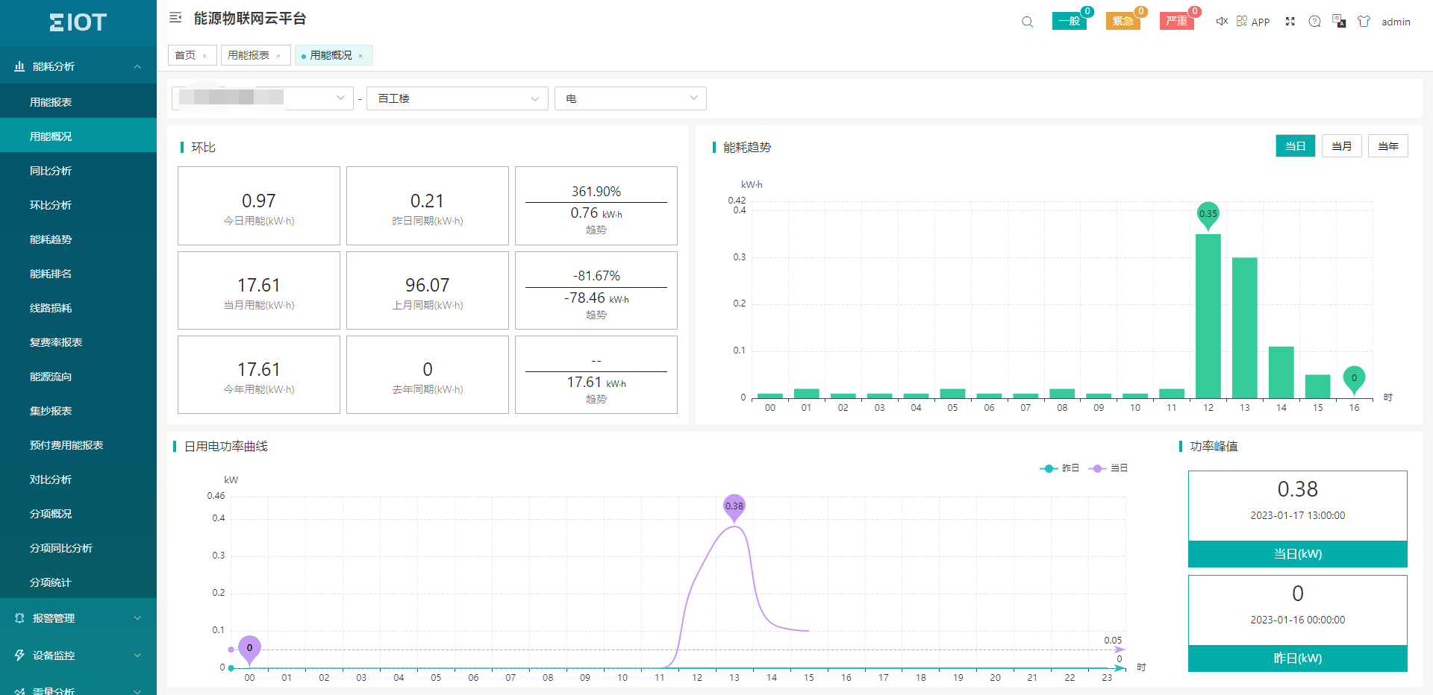Image resolution: width=1433 pixels, height=695 pixels.
Task: Open 能源流向 in the sidebar
Action: tap(78, 377)
